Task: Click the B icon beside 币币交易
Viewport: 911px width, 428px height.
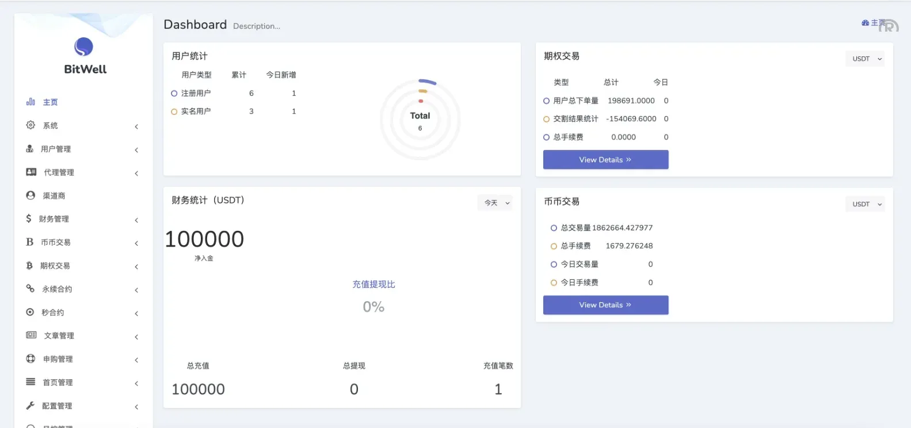Action: (29, 242)
